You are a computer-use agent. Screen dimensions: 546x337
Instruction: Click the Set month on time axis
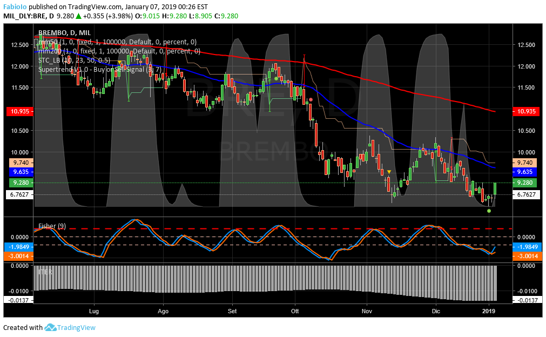(x=232, y=311)
